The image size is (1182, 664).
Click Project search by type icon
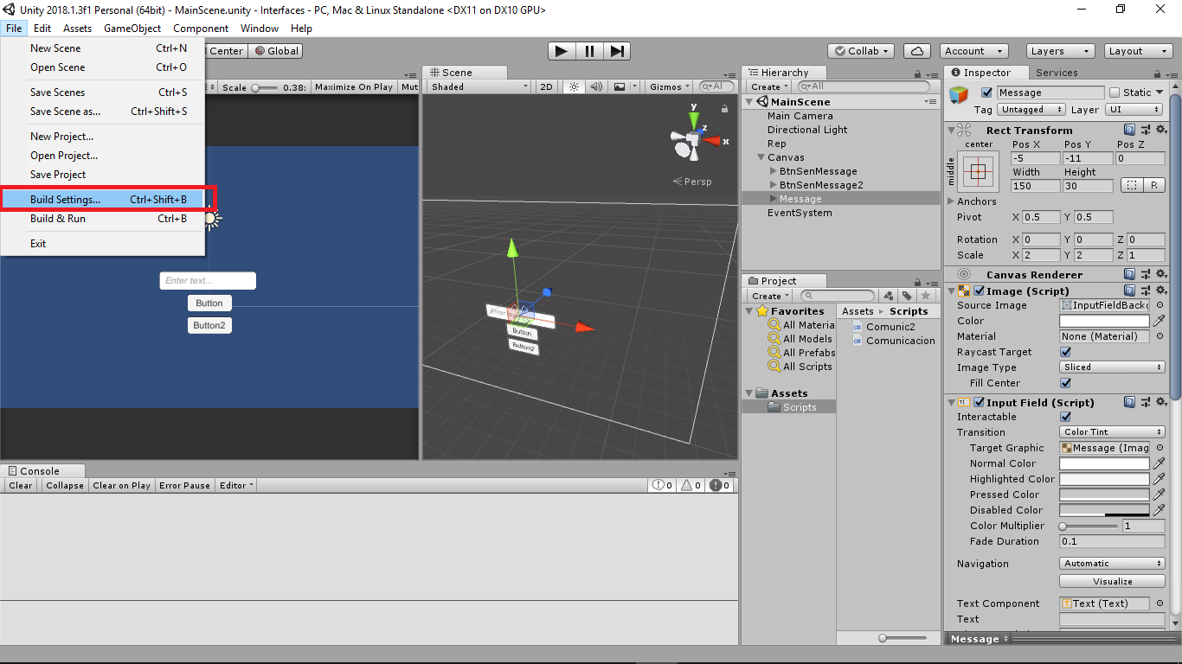pos(889,296)
